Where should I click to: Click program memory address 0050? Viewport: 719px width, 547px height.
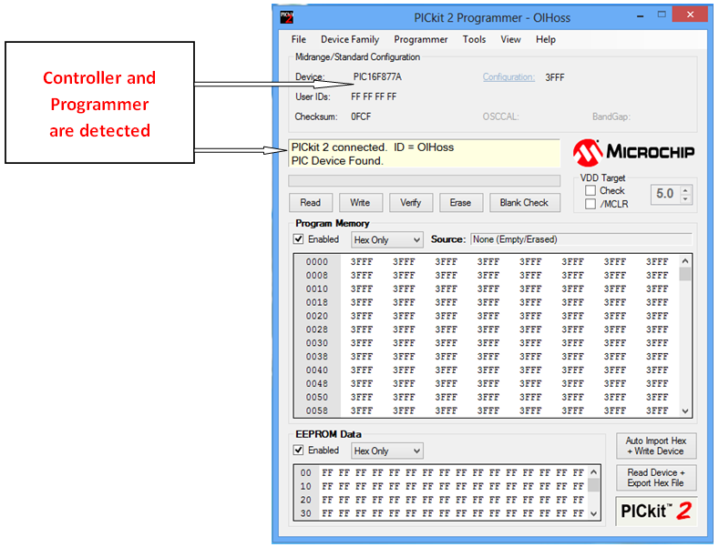click(x=317, y=397)
